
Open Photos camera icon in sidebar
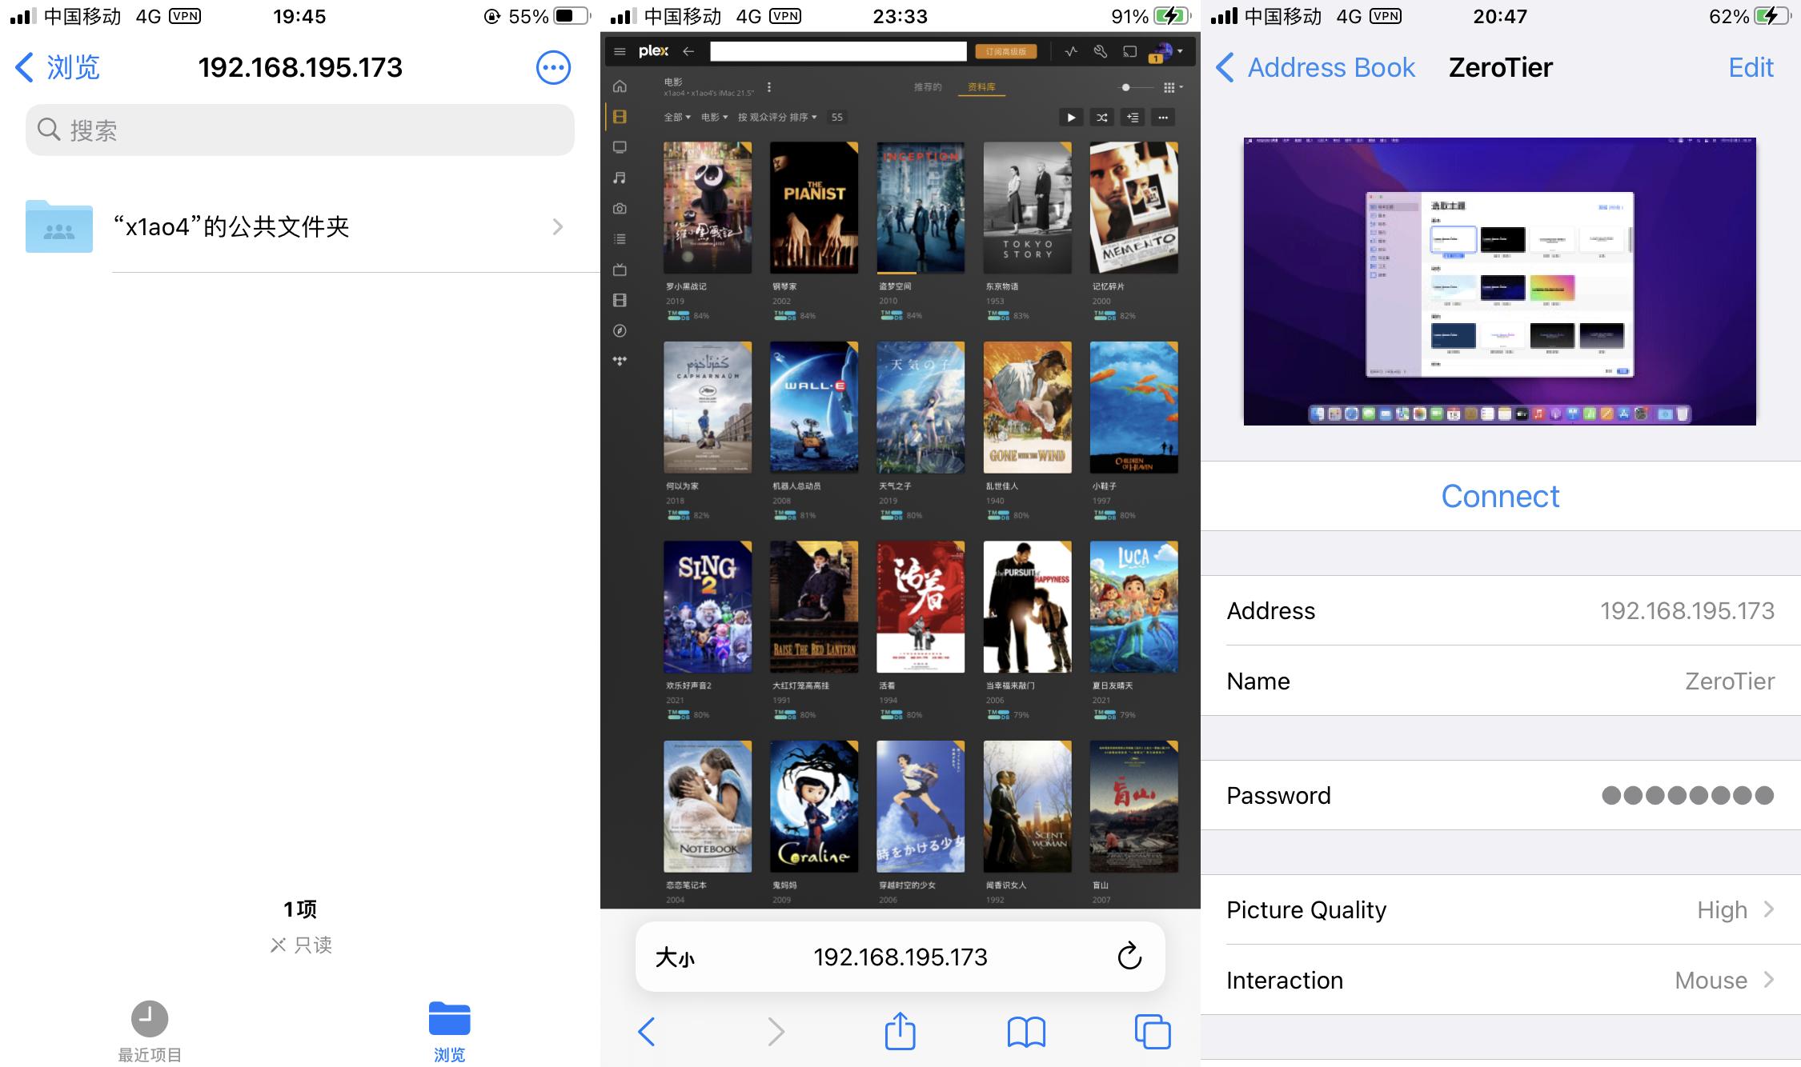(x=620, y=209)
